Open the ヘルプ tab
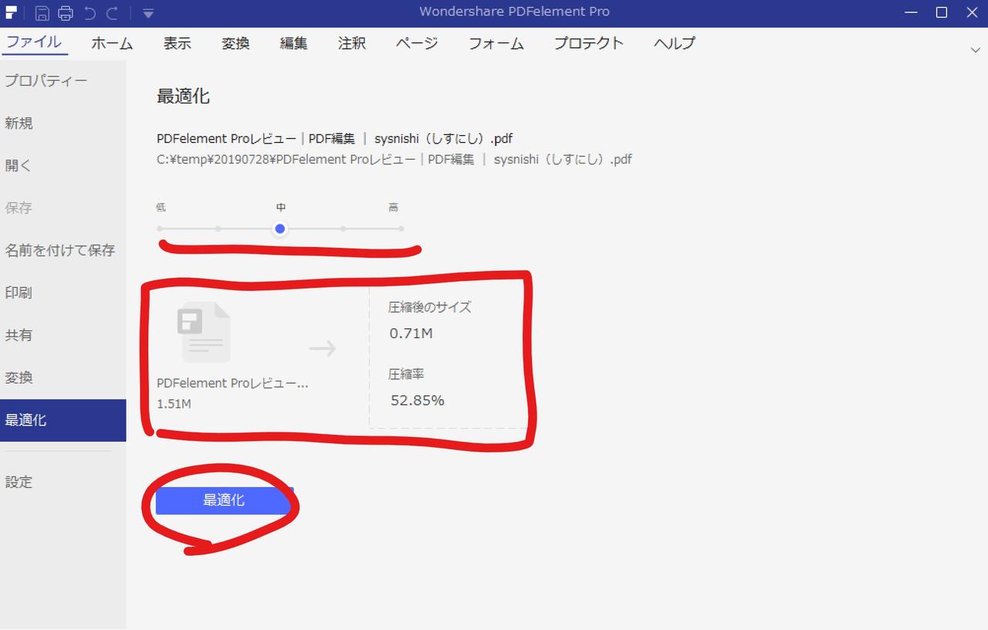 (x=675, y=43)
